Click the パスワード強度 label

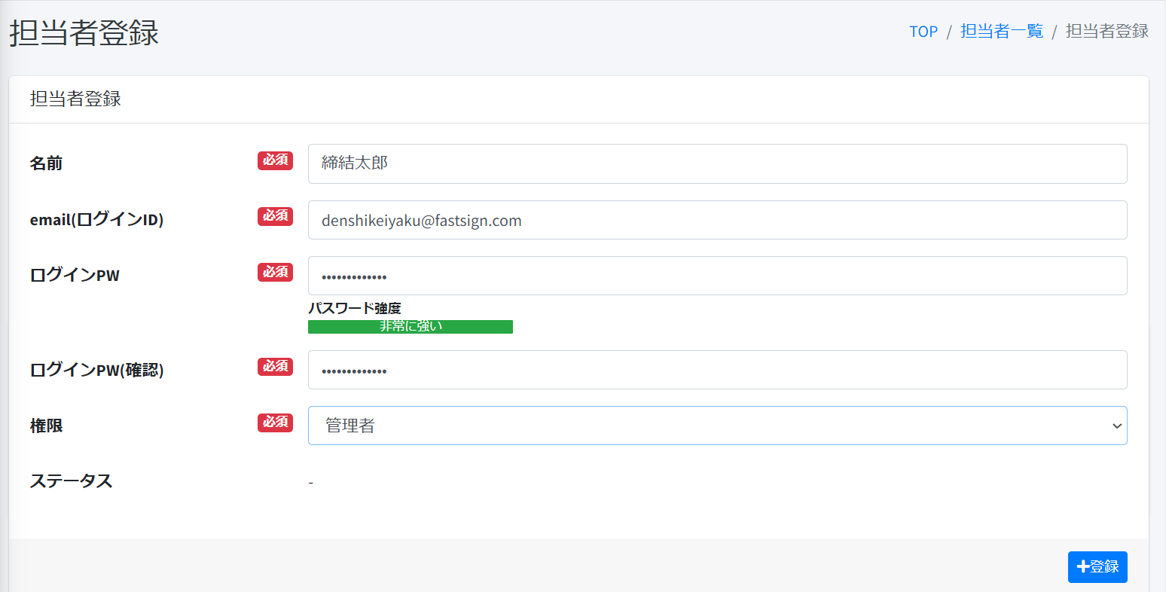(x=354, y=308)
